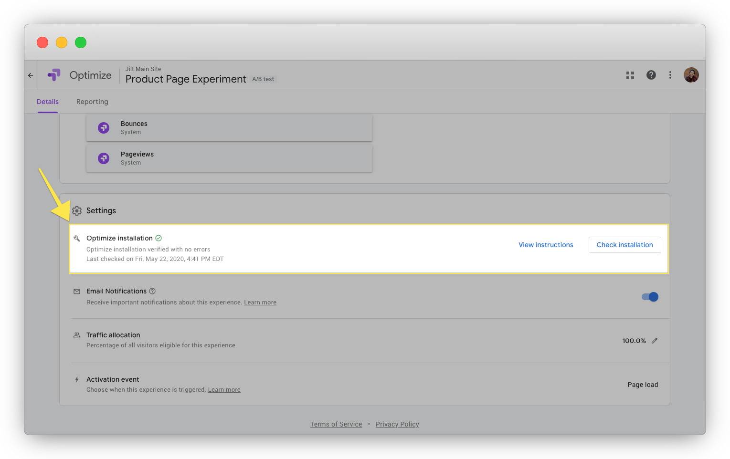Click Learn more under Activation event

click(224, 389)
